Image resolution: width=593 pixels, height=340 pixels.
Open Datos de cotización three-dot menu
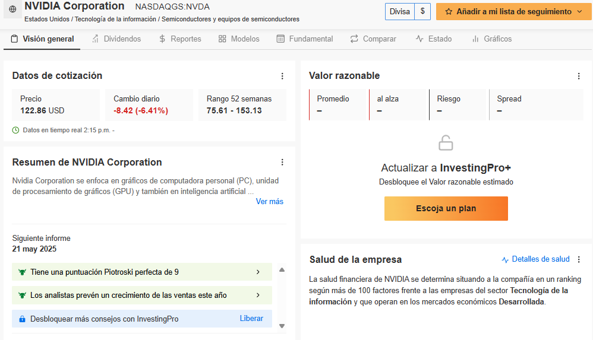282,76
